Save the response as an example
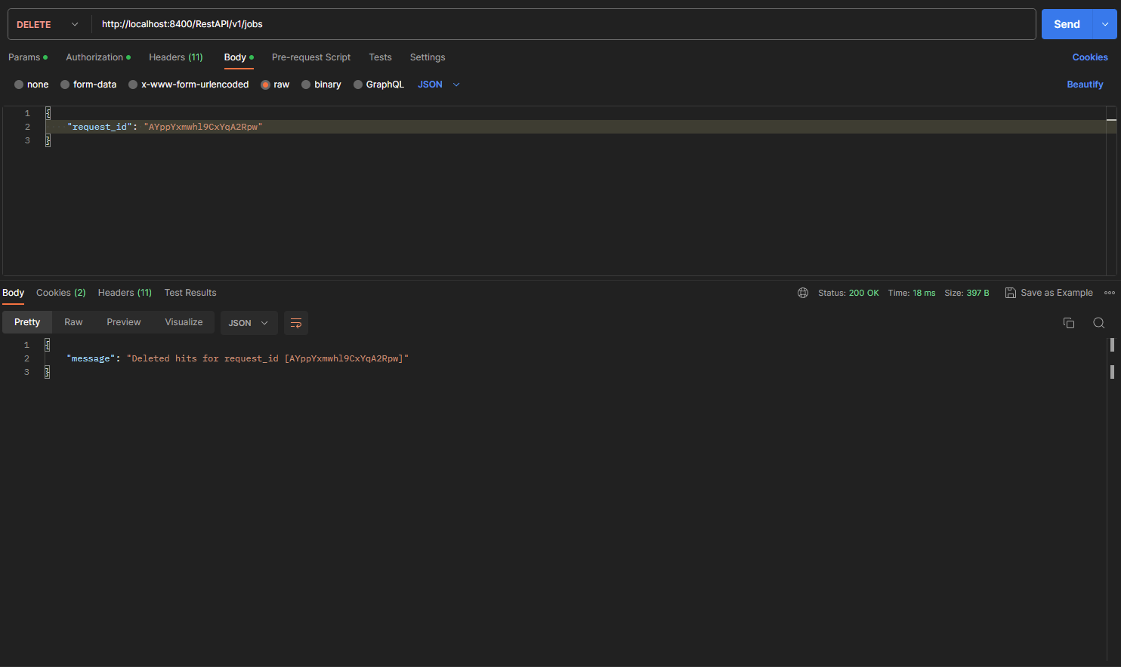Image resolution: width=1121 pixels, height=667 pixels. tap(1049, 293)
